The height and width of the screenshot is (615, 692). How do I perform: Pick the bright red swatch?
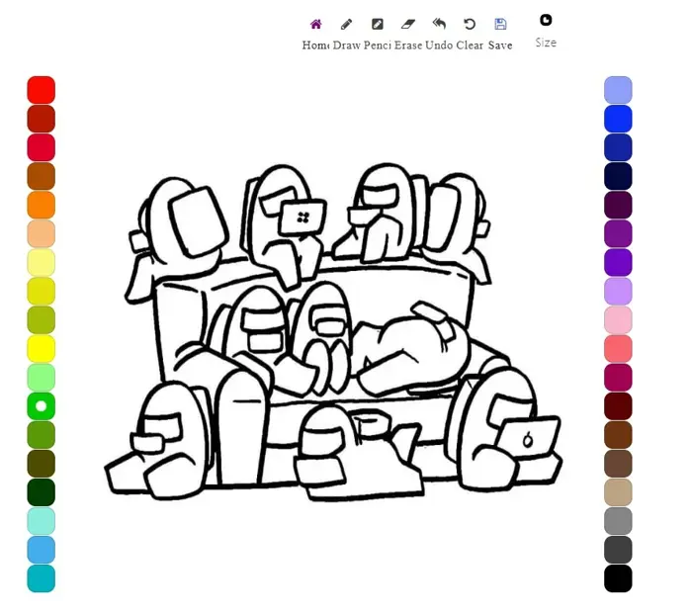point(42,90)
